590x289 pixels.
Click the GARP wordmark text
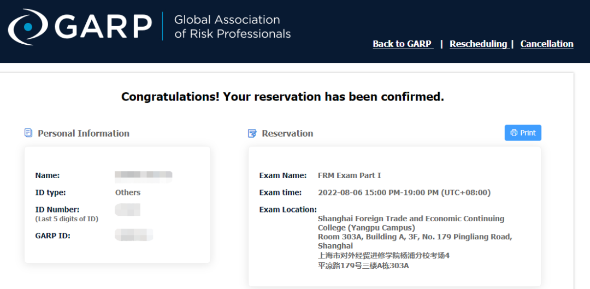coord(103,26)
